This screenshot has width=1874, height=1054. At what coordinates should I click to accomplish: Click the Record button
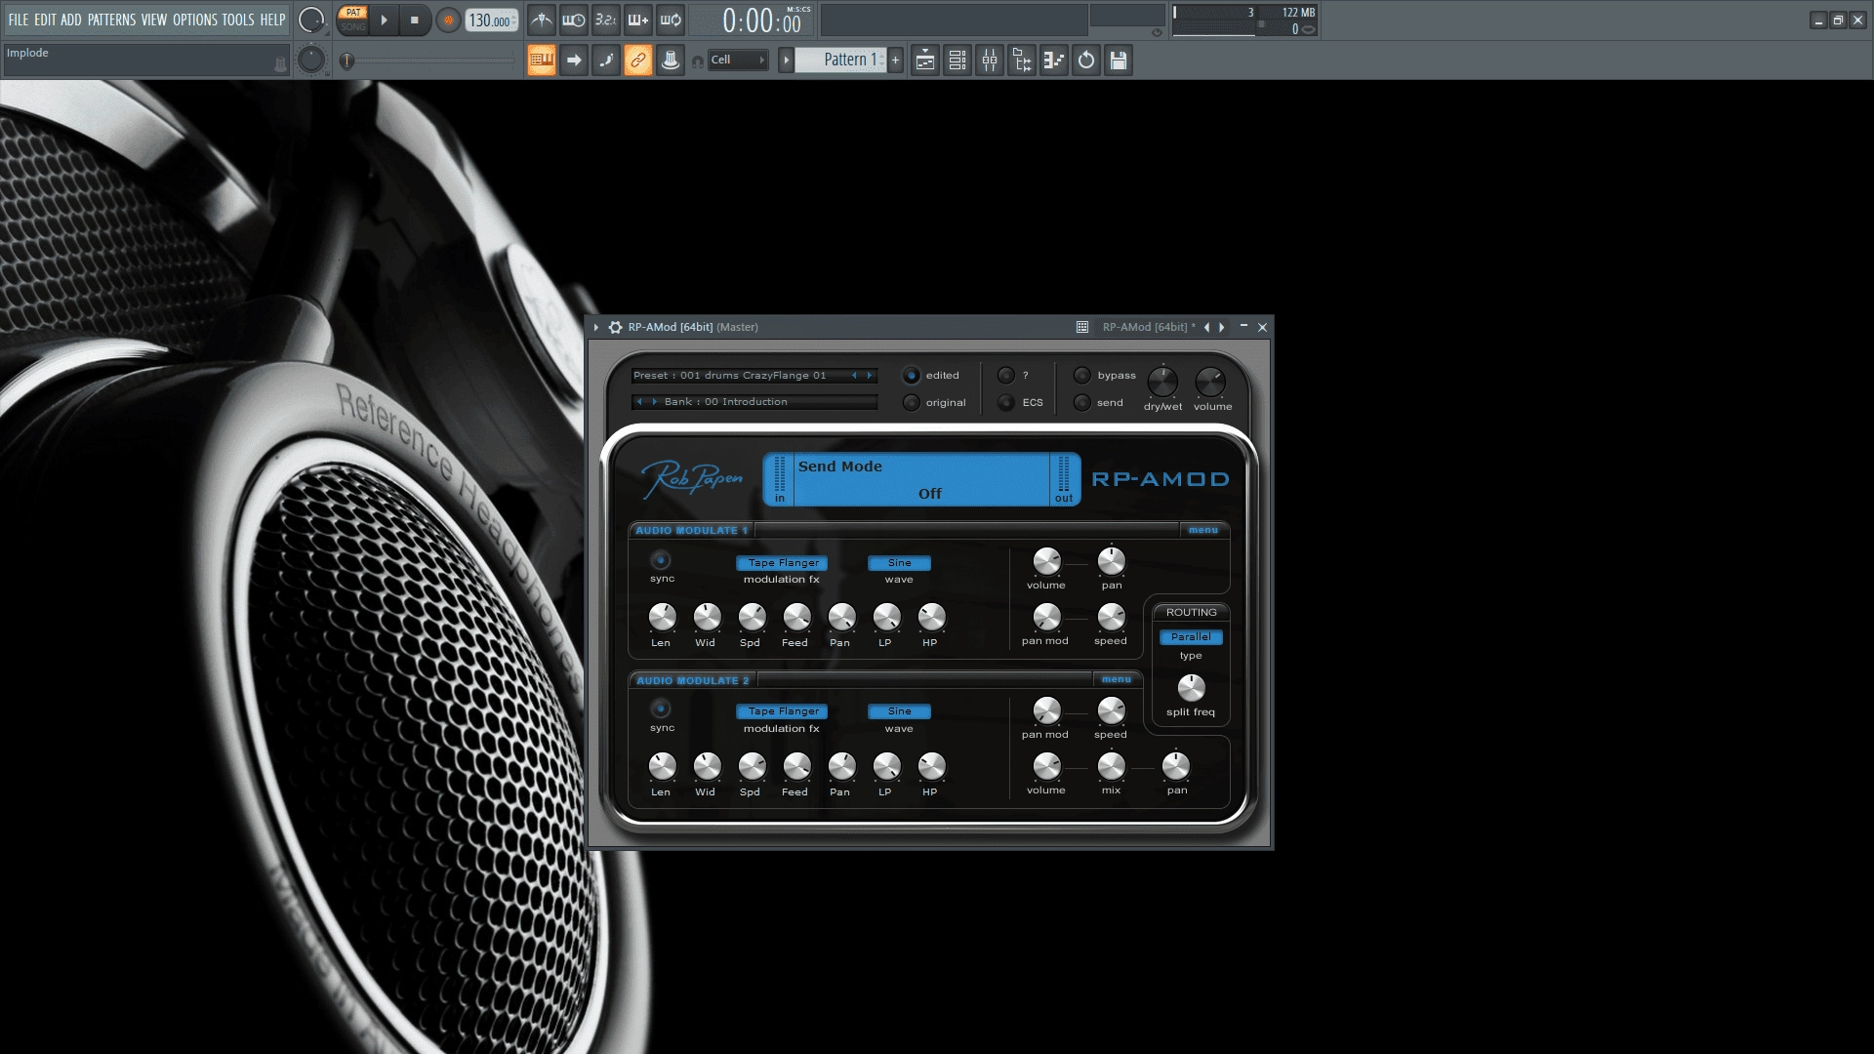click(x=448, y=20)
